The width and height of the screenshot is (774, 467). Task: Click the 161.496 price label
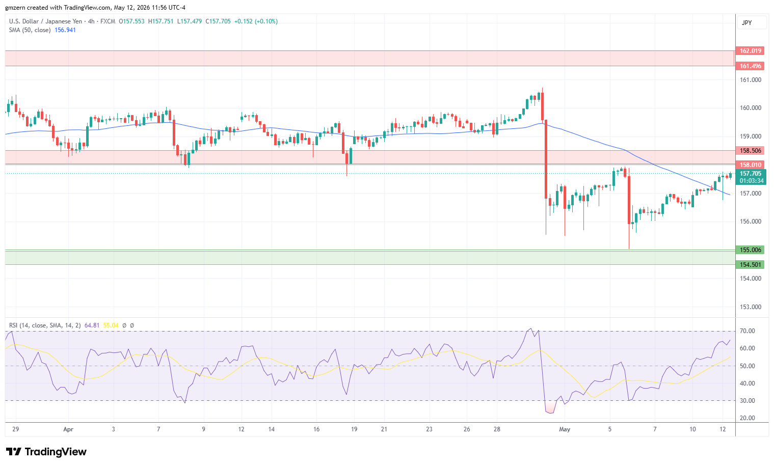(x=751, y=66)
